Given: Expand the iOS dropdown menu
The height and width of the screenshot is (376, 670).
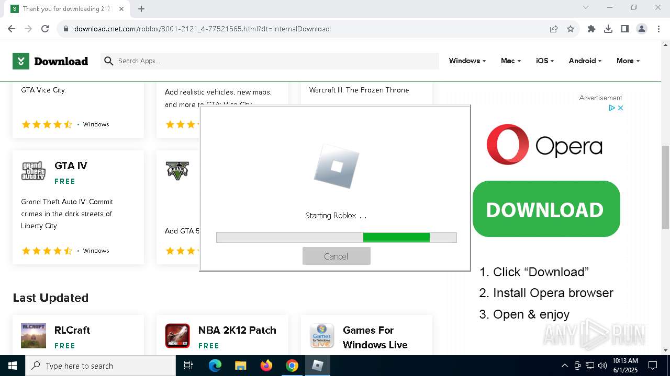Looking at the screenshot, I should click(544, 61).
